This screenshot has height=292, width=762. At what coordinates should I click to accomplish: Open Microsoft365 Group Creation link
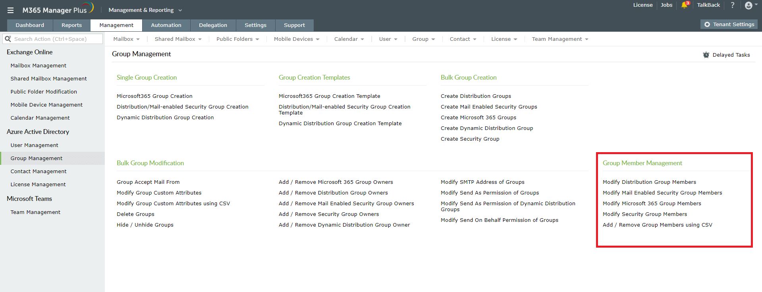pos(154,96)
